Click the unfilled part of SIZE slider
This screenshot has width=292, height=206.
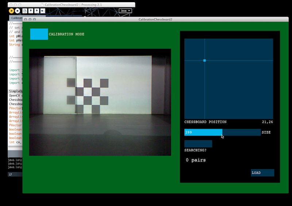(x=242, y=132)
